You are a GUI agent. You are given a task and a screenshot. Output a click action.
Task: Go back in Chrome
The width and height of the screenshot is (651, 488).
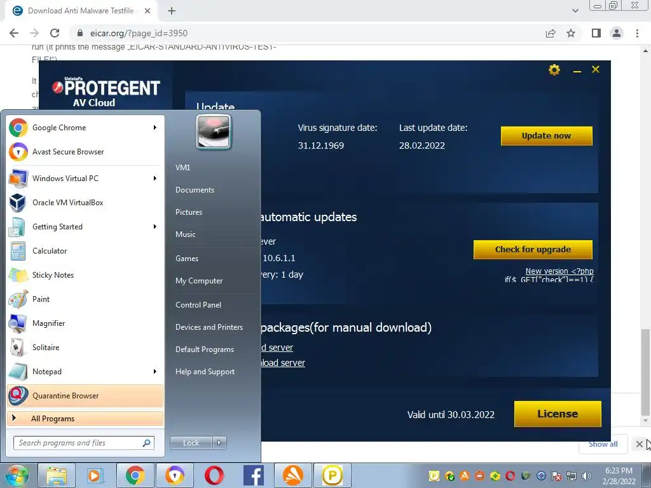14,33
